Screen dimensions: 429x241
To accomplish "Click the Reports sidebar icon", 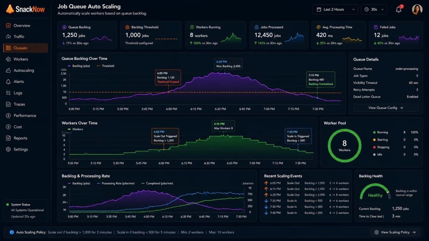I will 8,138.
